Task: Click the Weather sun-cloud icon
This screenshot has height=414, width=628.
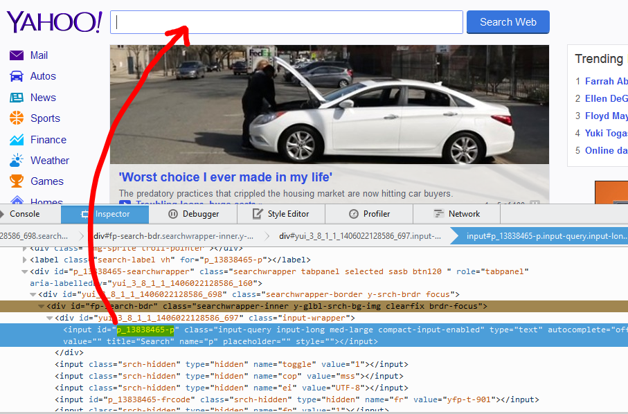Action: tap(17, 160)
